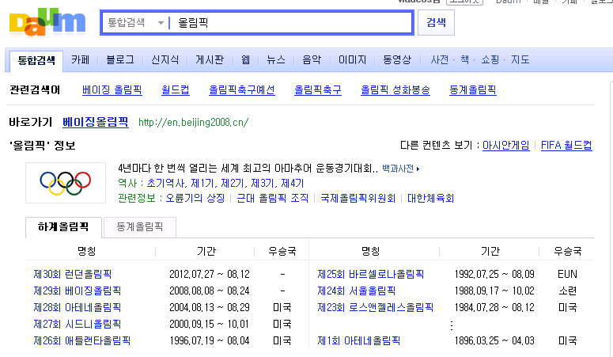Open 근대 올림픽 조직 link
The image size is (613, 357).
[272, 199]
